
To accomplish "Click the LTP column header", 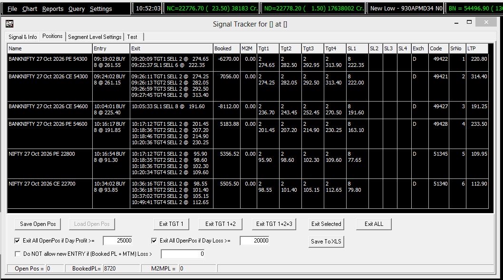I will [x=477, y=48].
